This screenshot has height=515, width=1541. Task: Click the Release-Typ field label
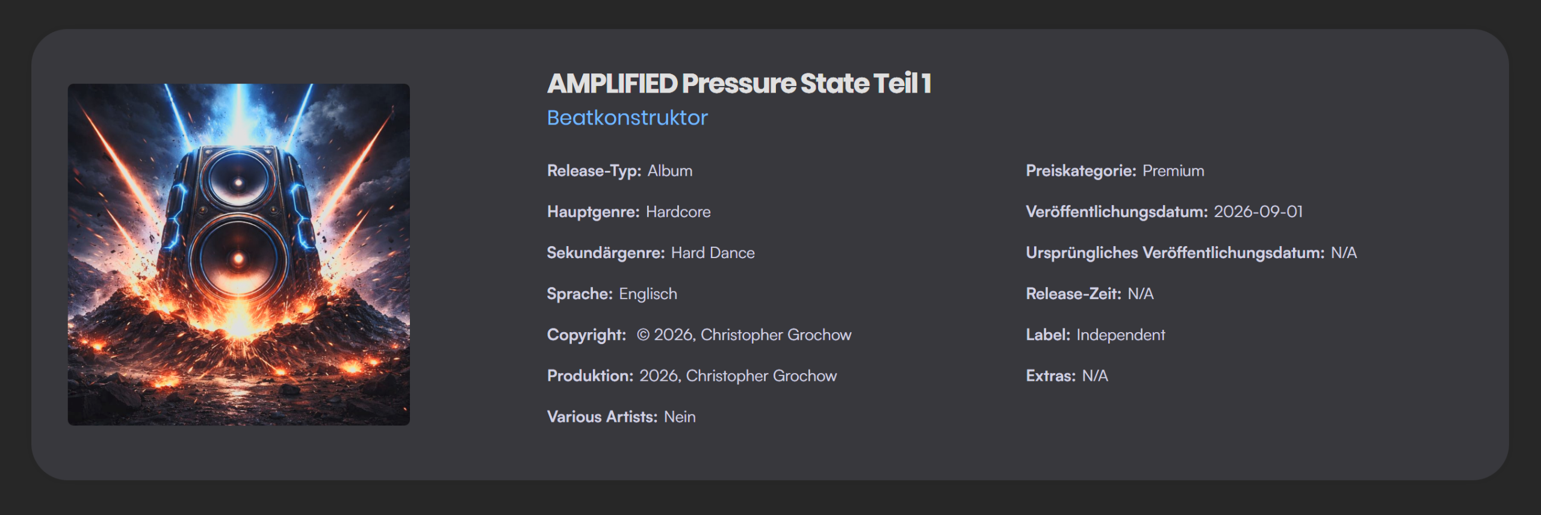coord(594,171)
